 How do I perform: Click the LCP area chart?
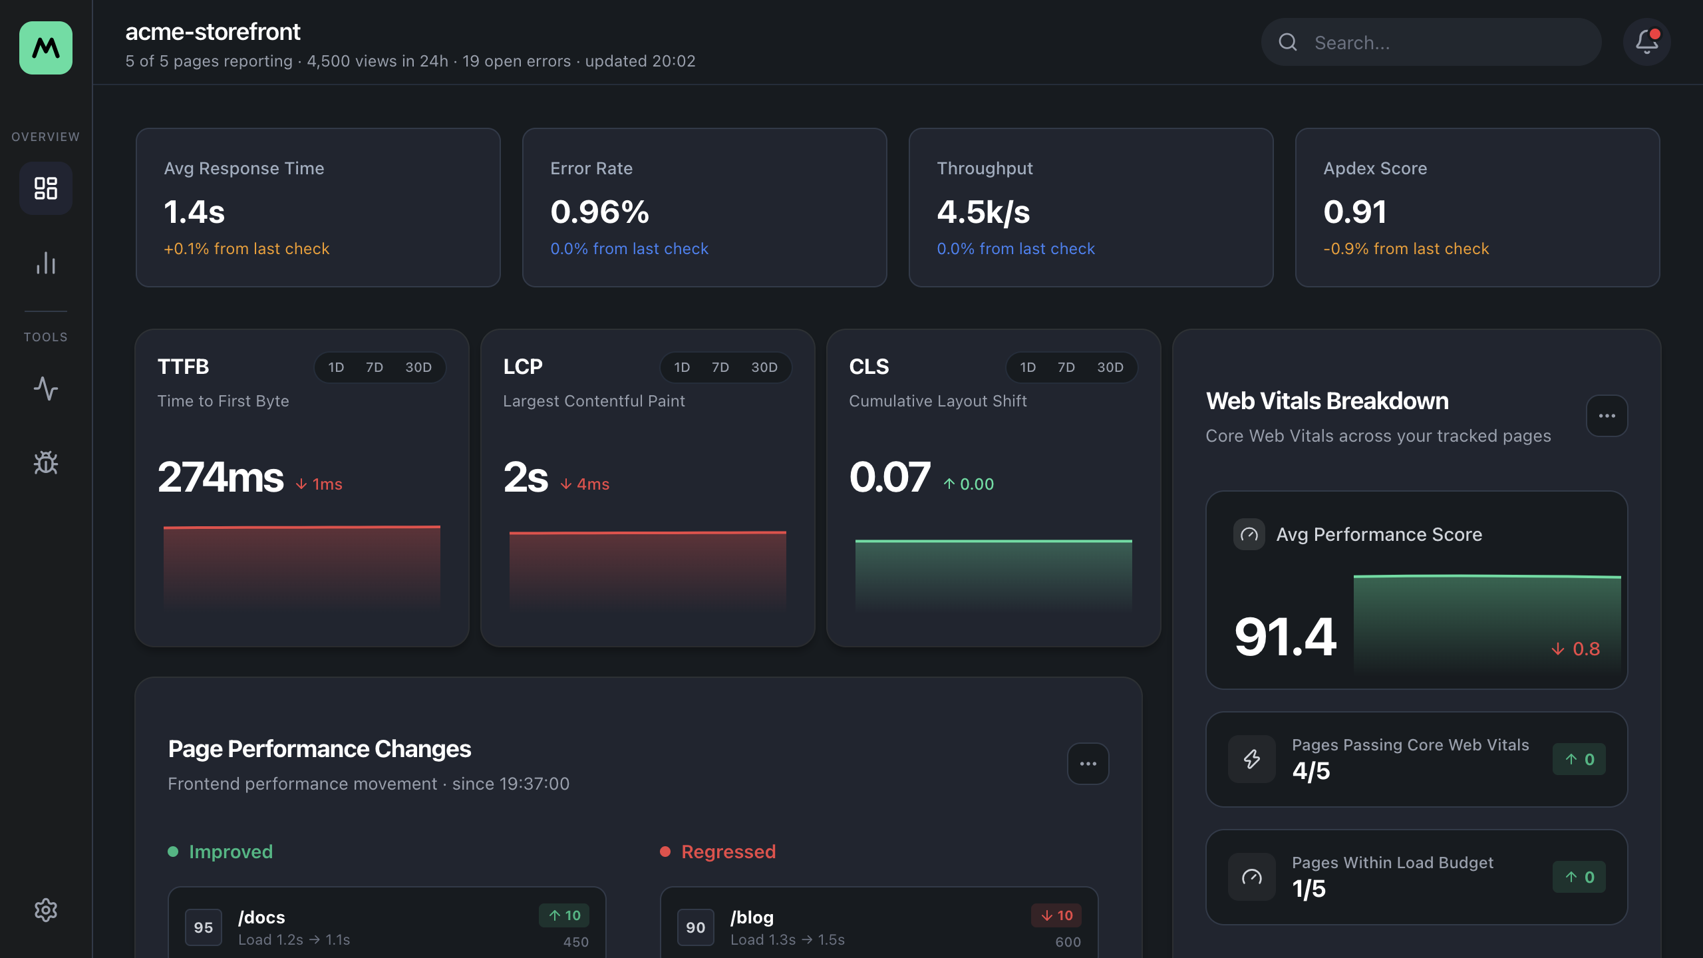pyautogui.click(x=648, y=571)
